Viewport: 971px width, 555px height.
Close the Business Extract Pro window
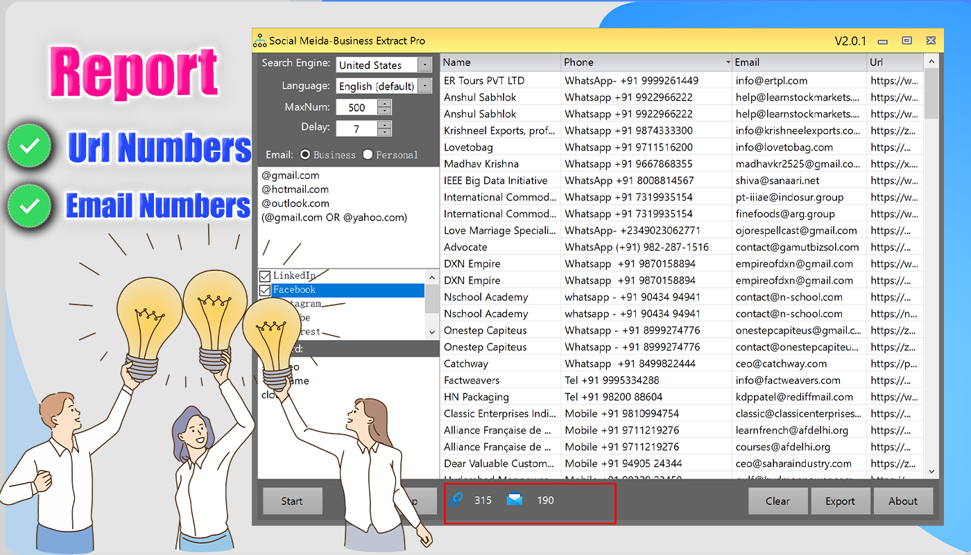tap(931, 41)
